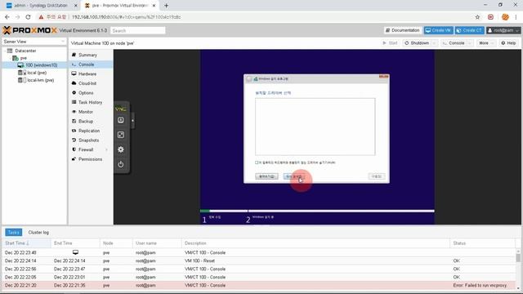Select local (pve) storage

click(x=37, y=73)
